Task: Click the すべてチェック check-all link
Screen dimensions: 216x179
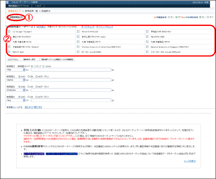Action: (88, 27)
